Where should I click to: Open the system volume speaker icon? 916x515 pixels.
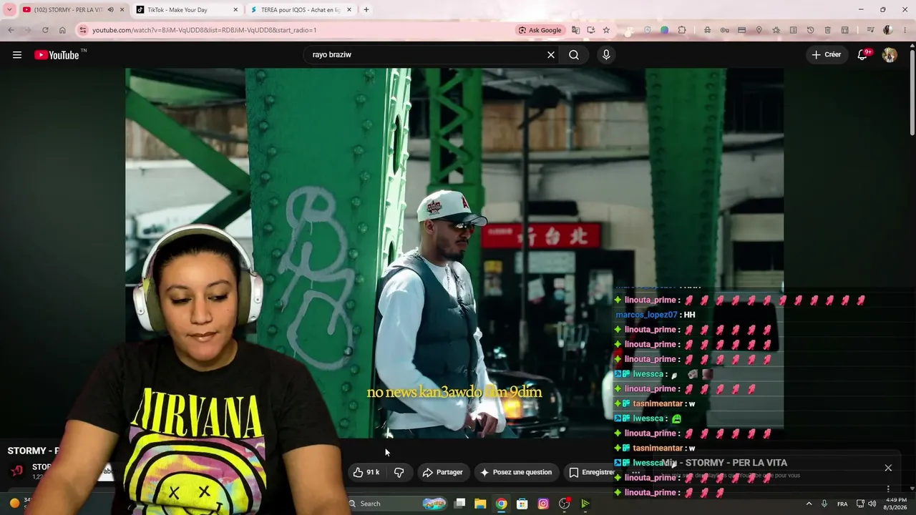pos(872,504)
